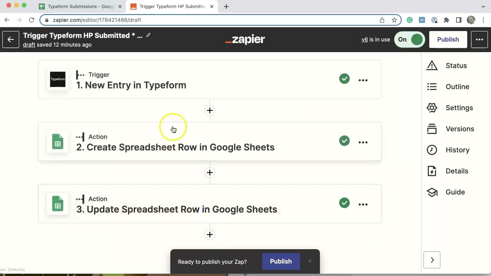Click the Zap title text
Screen dimensions: 491x276
click(x=82, y=35)
